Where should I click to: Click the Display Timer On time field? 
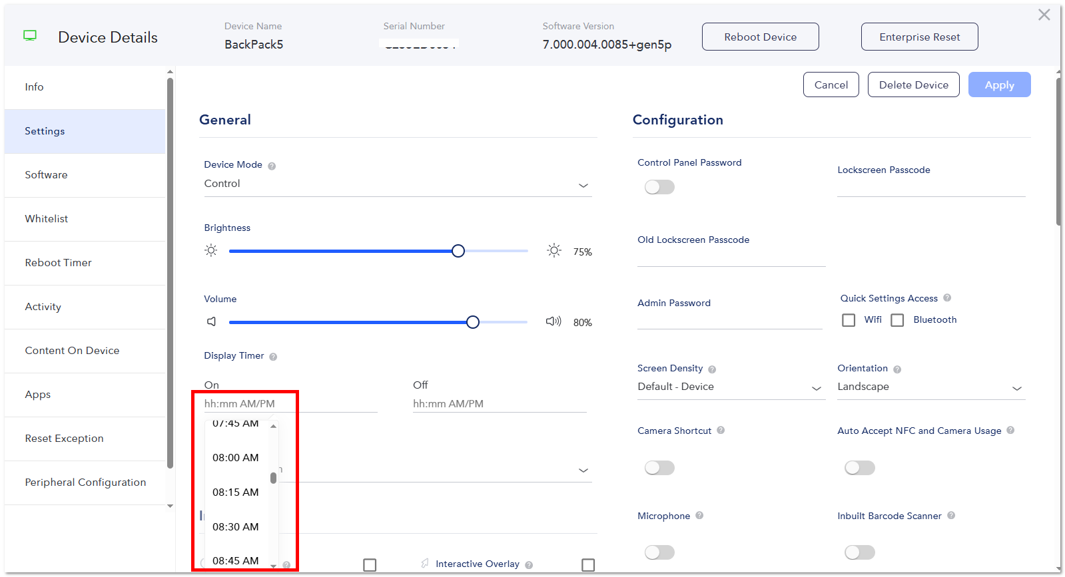click(x=290, y=404)
